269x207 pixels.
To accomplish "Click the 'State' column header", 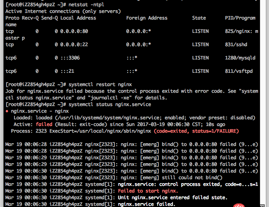I will click(199, 18).
